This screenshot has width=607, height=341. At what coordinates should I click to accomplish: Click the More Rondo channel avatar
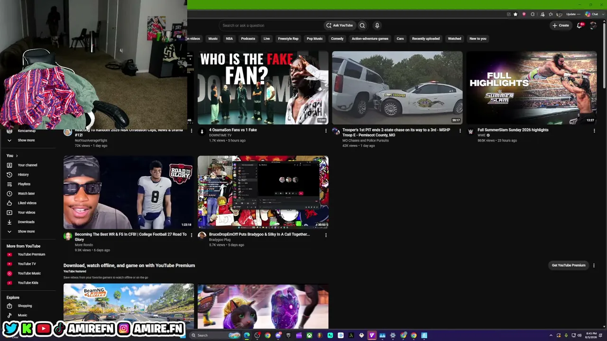coord(68,236)
